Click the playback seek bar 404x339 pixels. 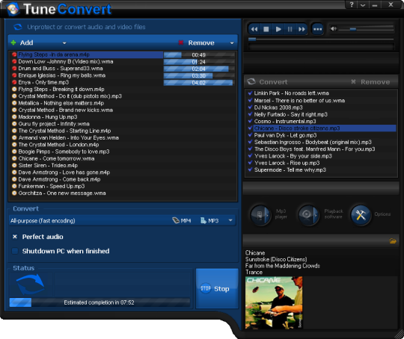[x=321, y=40]
